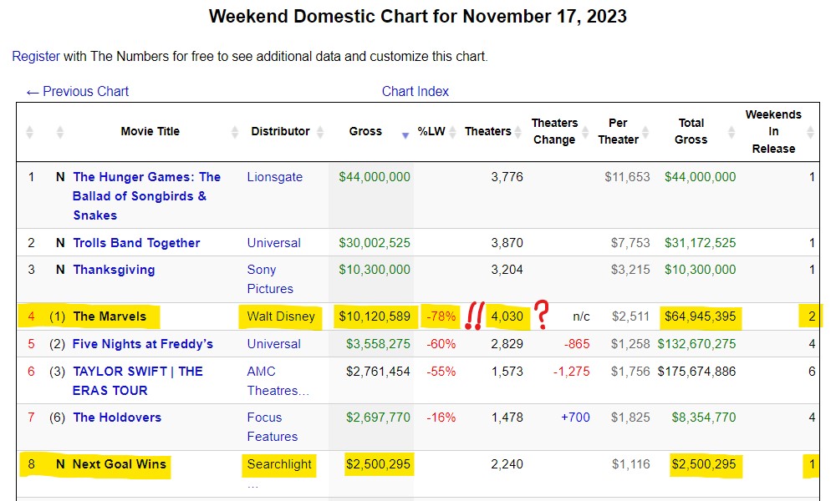Go to the Previous Chart

[78, 92]
